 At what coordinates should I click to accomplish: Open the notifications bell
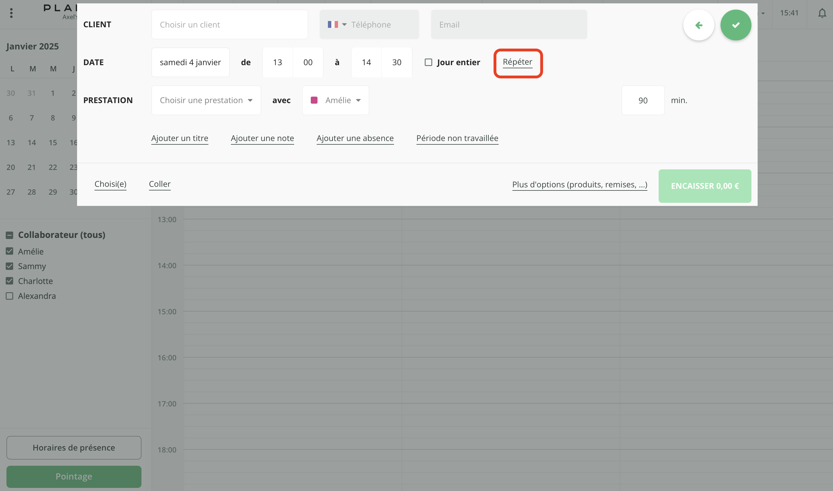[x=822, y=13]
